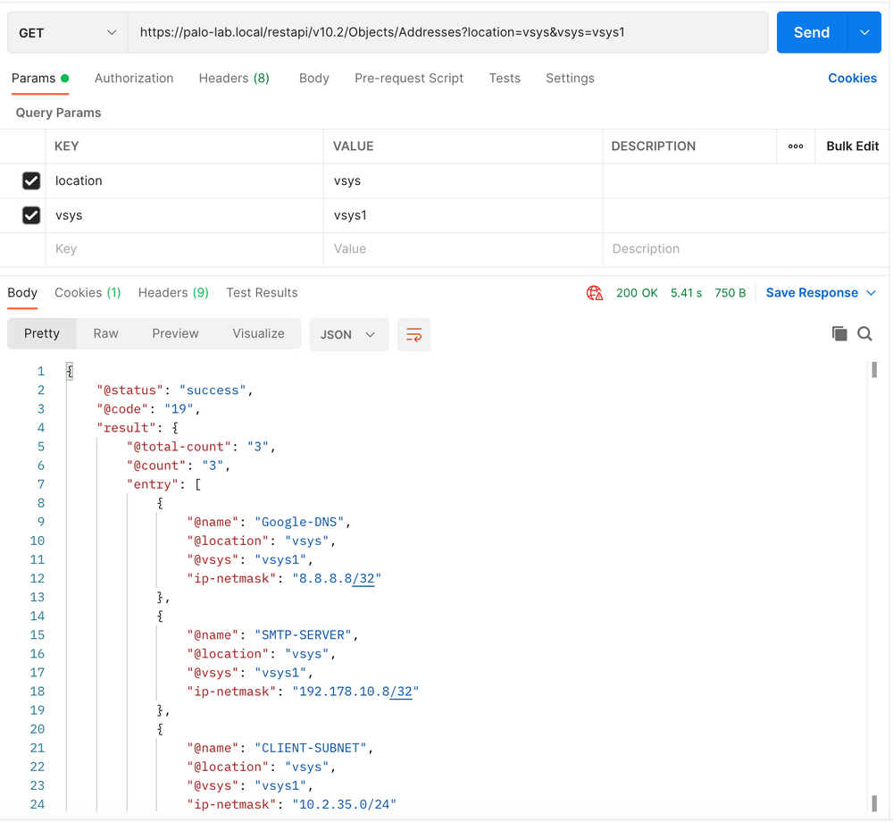893x822 pixels.
Task: Open the Tests tab
Action: coord(505,79)
